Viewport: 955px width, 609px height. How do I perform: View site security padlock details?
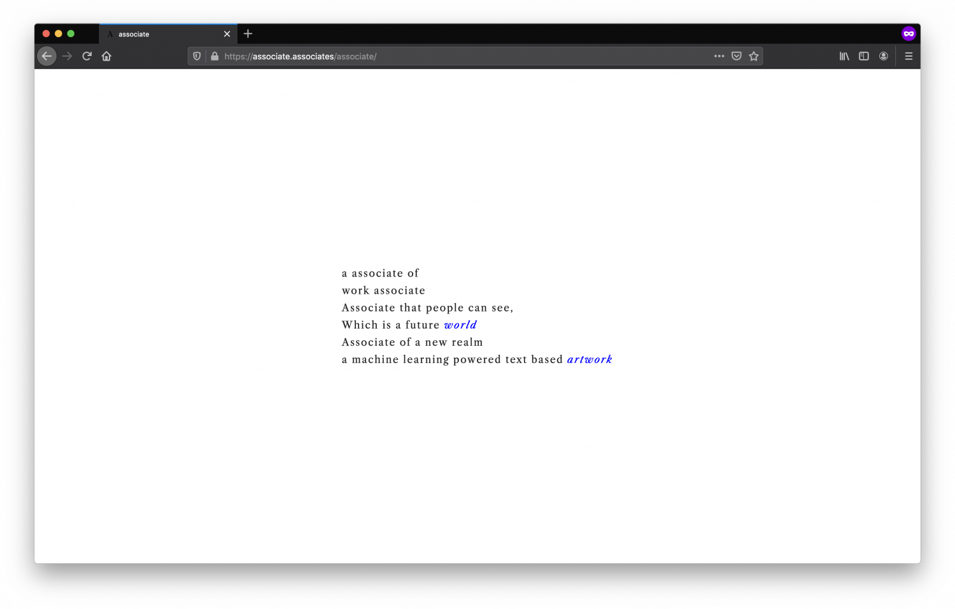(x=215, y=56)
